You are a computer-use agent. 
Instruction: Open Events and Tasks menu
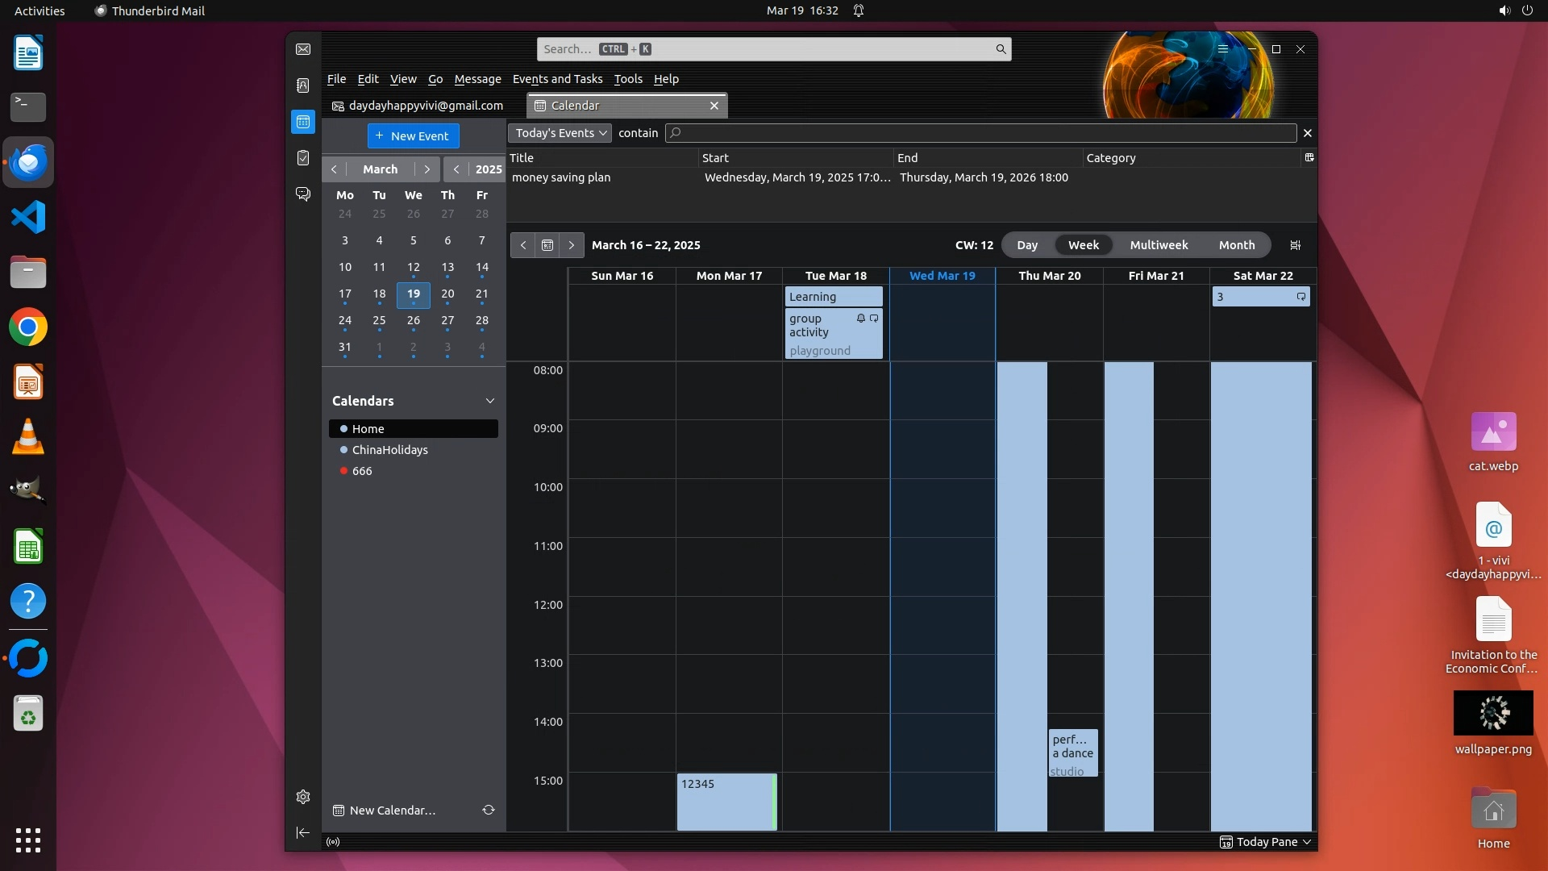click(x=557, y=79)
